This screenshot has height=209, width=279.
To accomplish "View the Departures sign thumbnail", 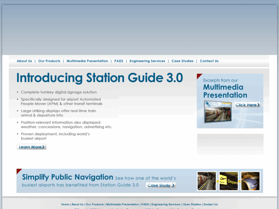I will click(229, 181).
